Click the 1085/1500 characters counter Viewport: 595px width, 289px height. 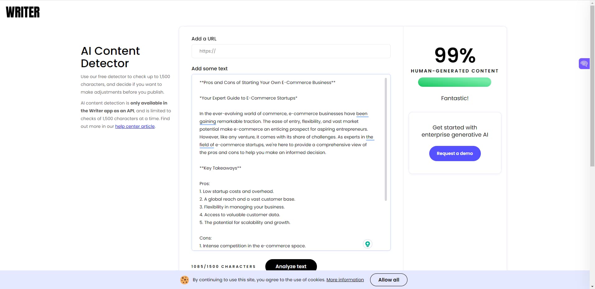[223, 266]
